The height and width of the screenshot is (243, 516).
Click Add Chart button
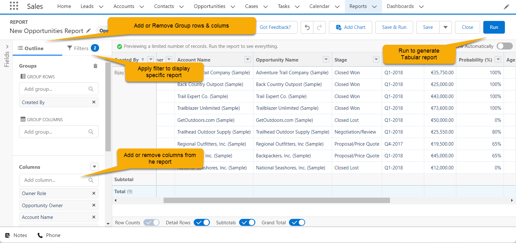click(x=351, y=27)
